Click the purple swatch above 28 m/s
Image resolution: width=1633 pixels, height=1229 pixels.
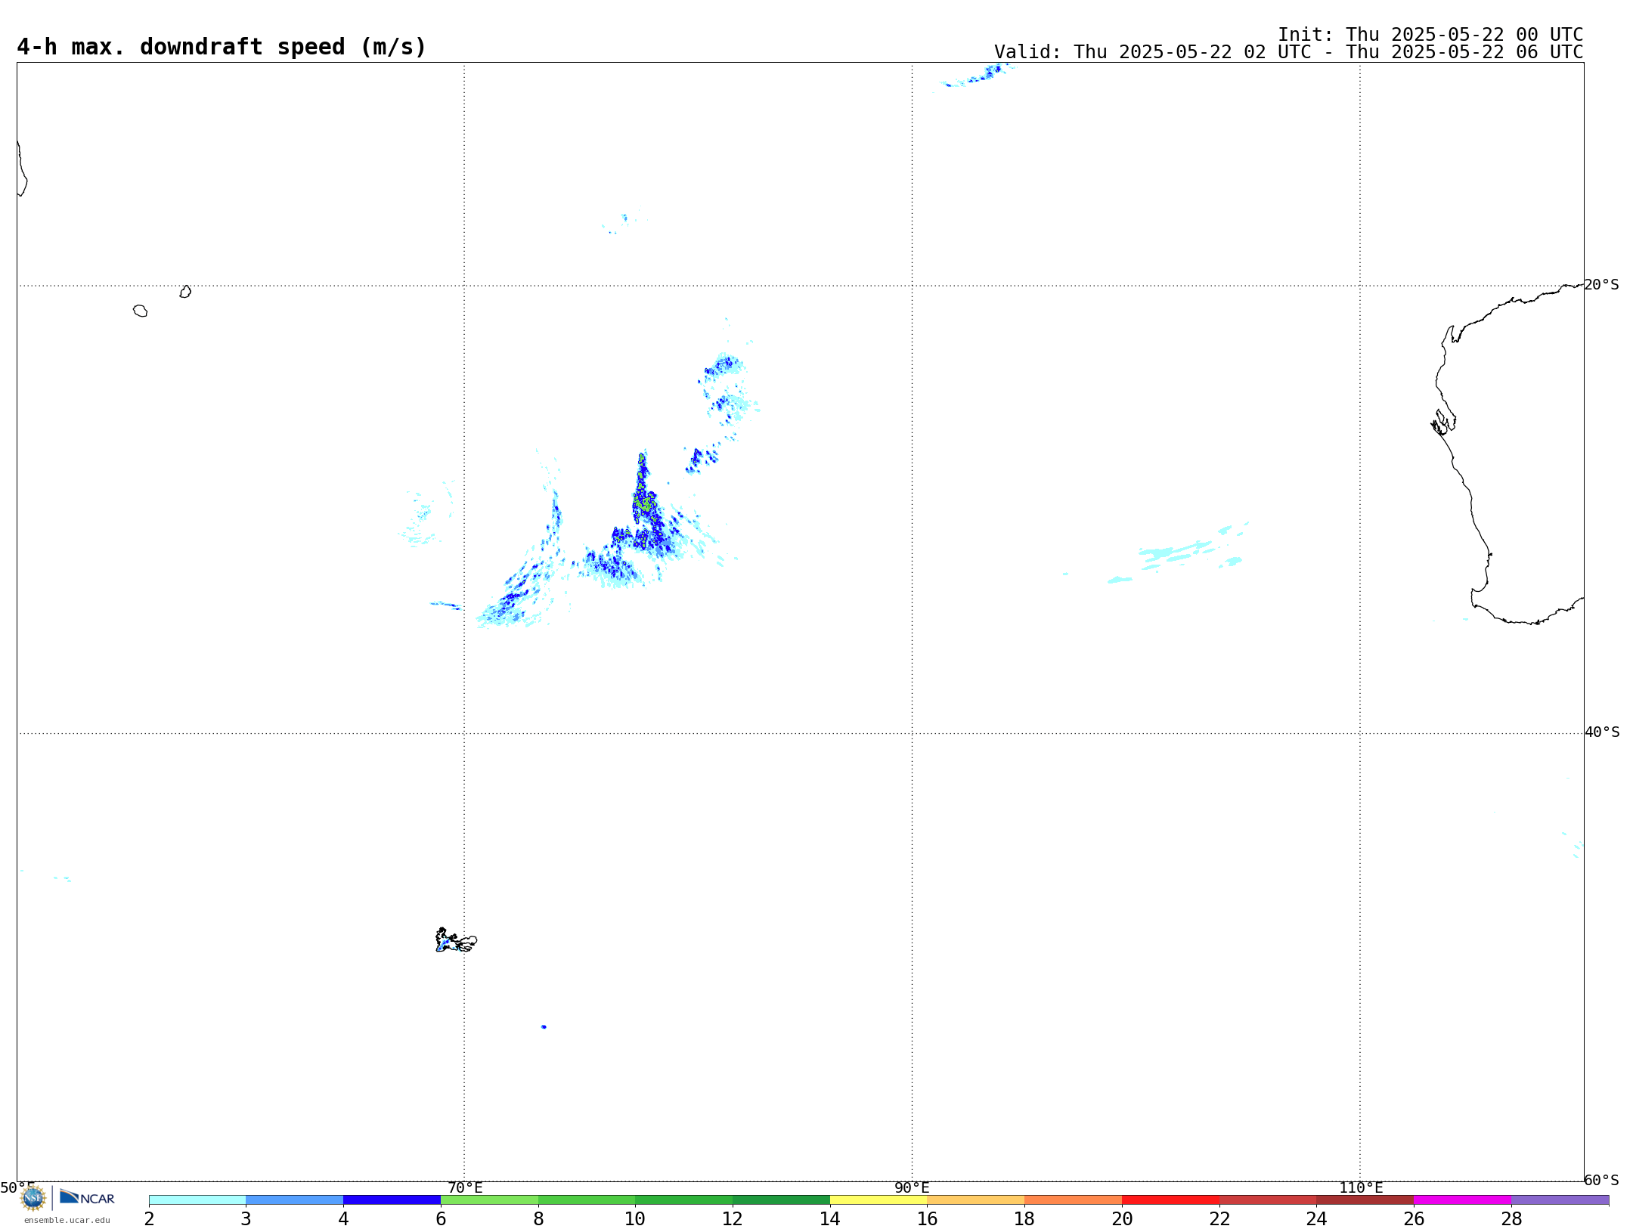1560,1200
